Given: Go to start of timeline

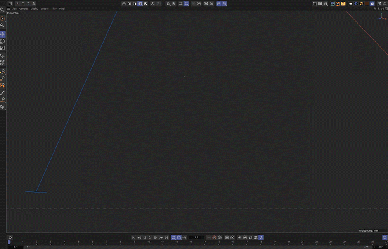Looking at the screenshot, I should click(134, 237).
